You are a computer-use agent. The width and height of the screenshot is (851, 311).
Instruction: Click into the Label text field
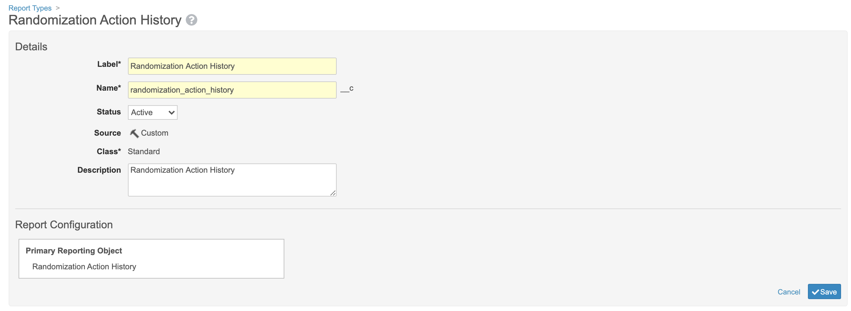232,66
